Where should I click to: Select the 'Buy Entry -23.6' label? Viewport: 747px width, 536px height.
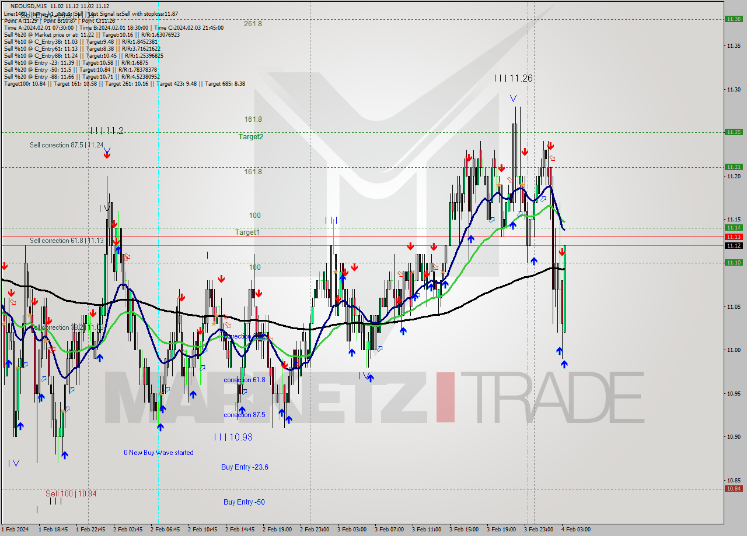coord(245,467)
